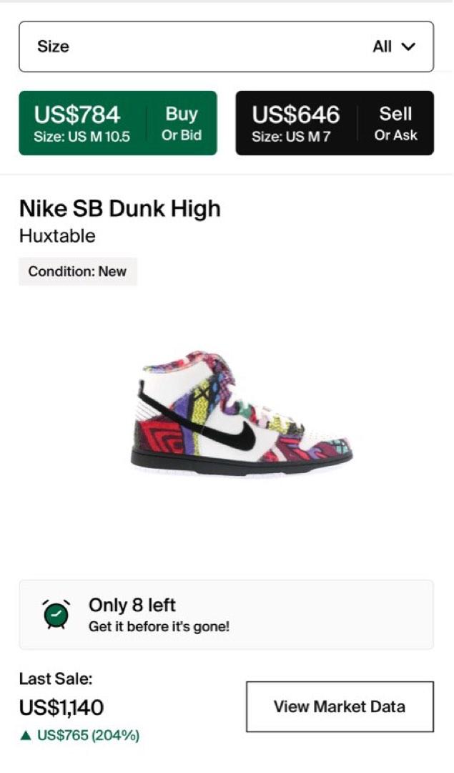Select the All size filter label

(382, 47)
